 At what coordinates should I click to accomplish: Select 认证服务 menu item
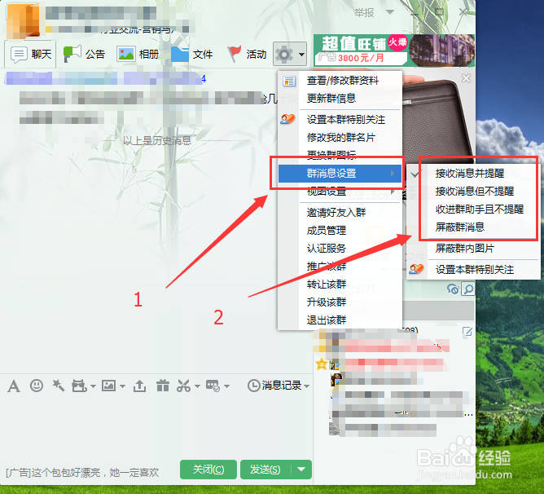340,248
